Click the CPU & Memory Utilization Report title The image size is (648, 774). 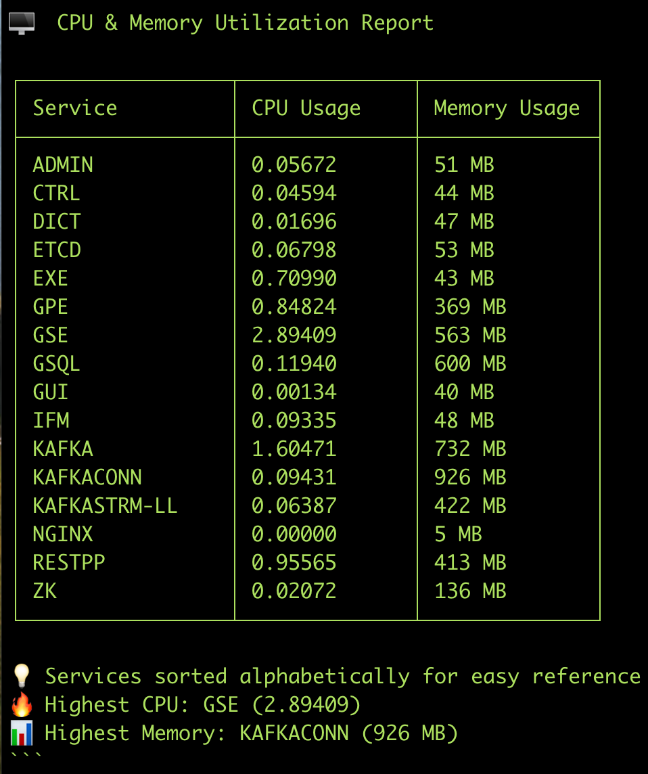[245, 23]
